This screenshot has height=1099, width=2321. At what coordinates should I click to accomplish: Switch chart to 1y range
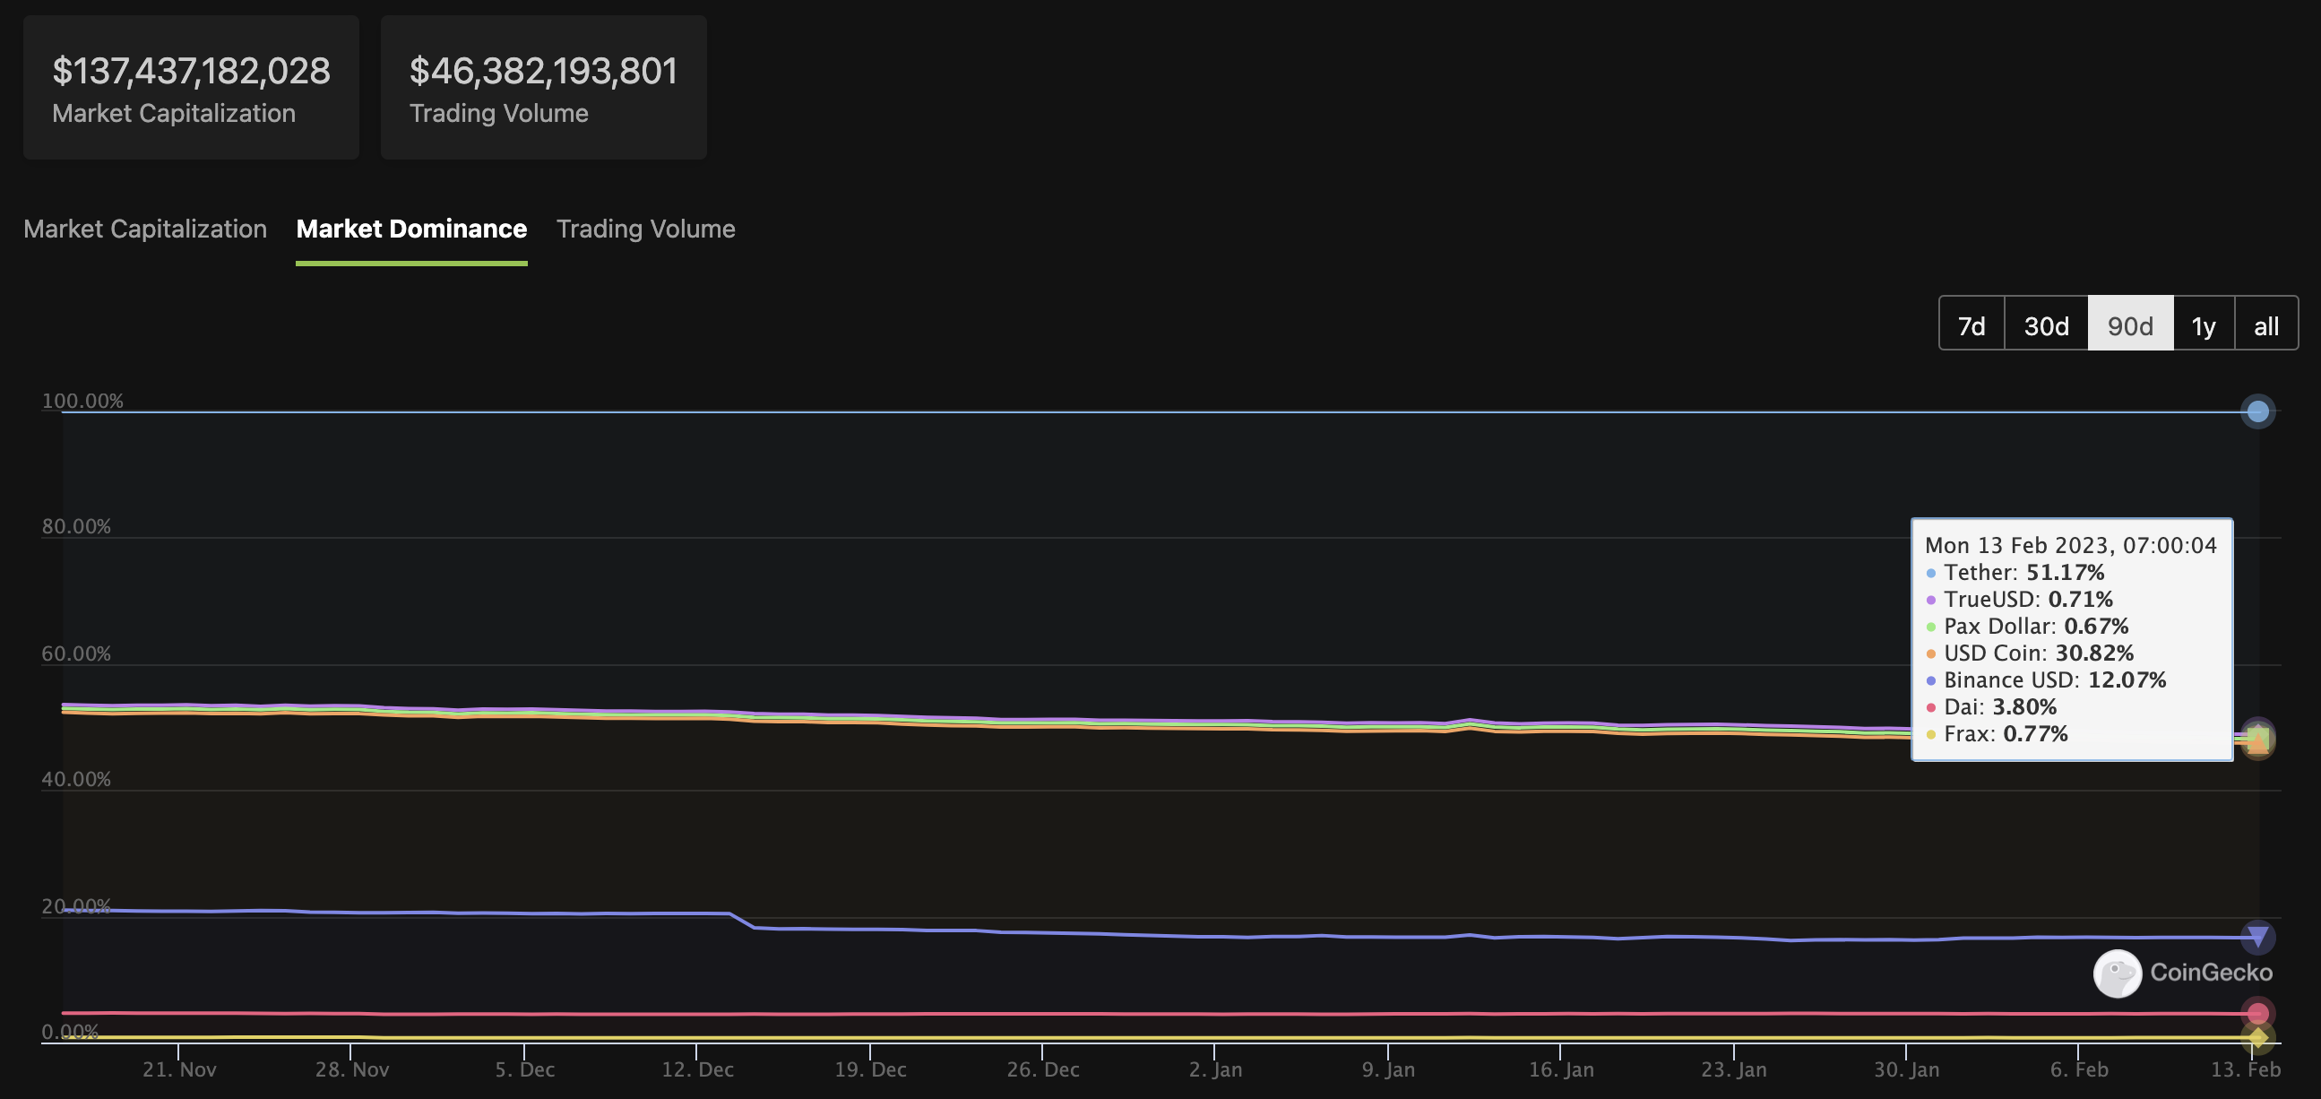[x=2203, y=325]
